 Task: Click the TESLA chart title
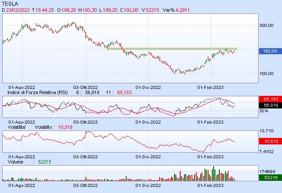10,3
